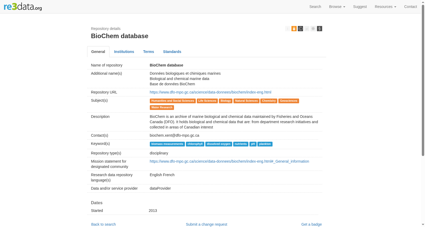Click the chlorophyll keyword tag
425x227 pixels.
coord(195,144)
